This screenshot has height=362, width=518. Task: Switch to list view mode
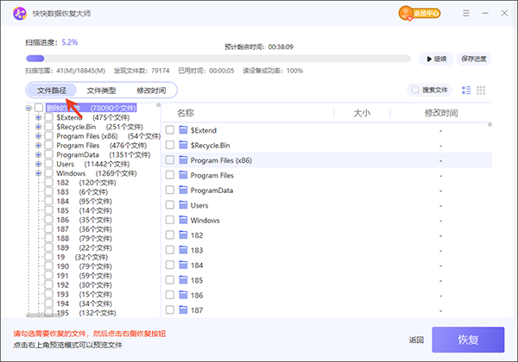click(466, 90)
